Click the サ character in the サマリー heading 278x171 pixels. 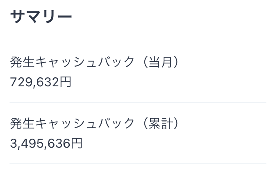(18, 17)
